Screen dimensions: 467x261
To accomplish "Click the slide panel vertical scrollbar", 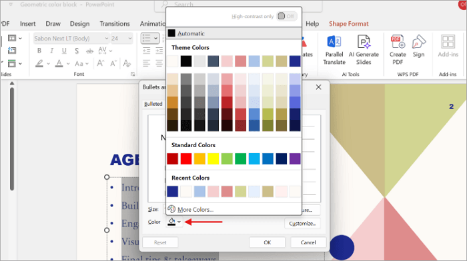I will pyautogui.click(x=12, y=139).
